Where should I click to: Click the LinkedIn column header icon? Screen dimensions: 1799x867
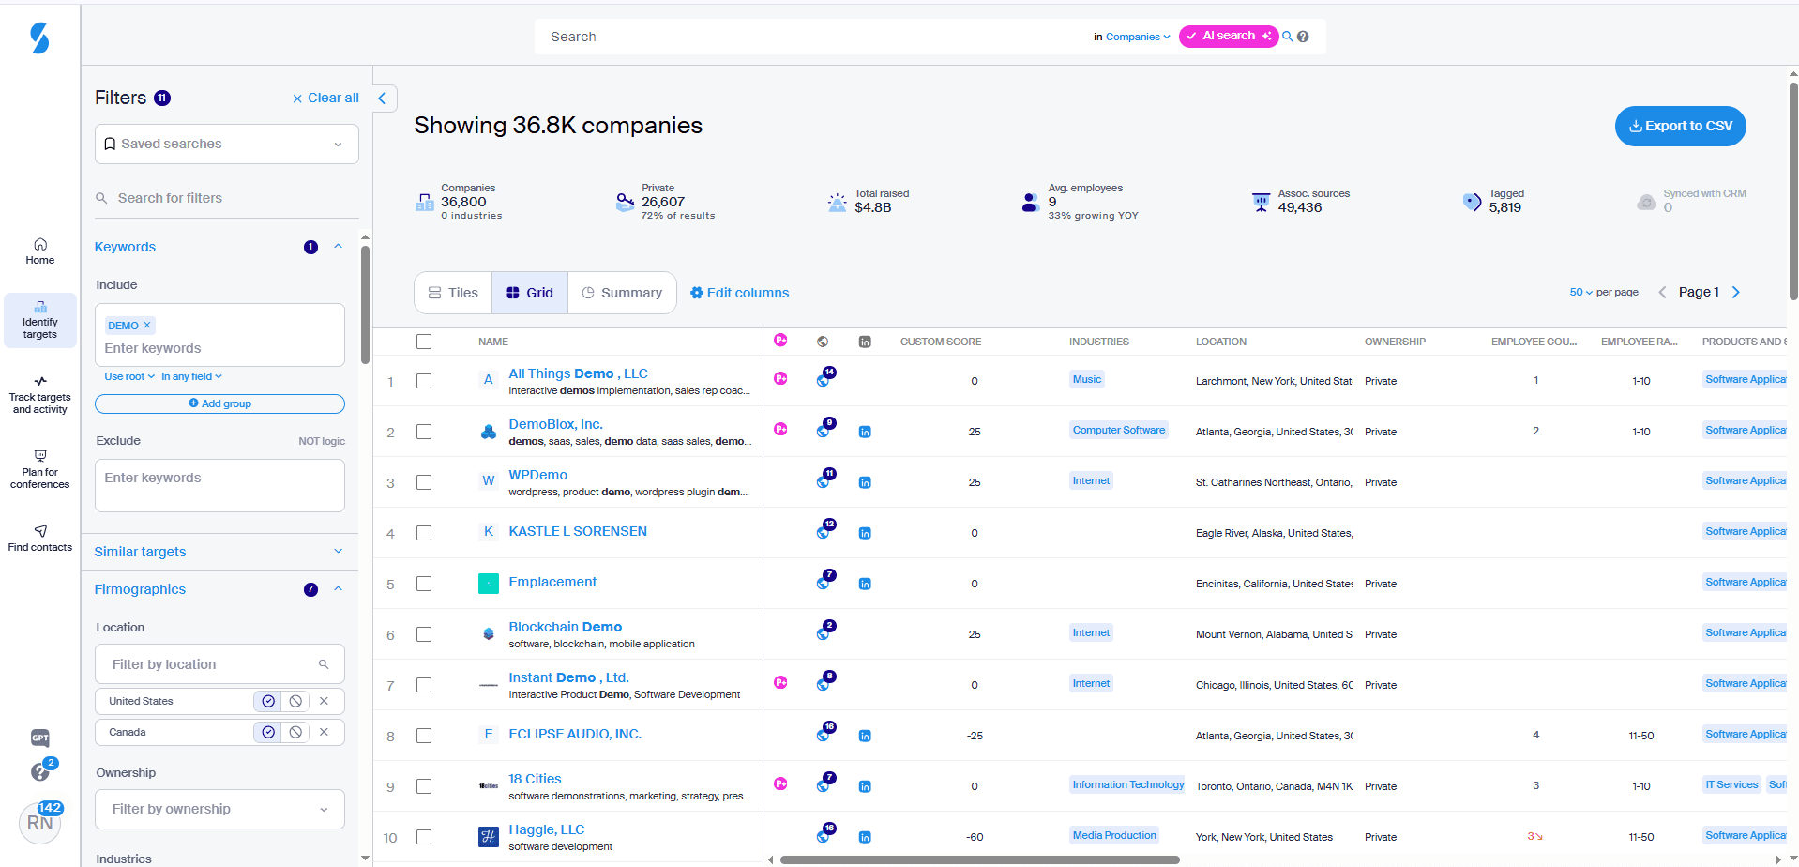pyautogui.click(x=865, y=342)
